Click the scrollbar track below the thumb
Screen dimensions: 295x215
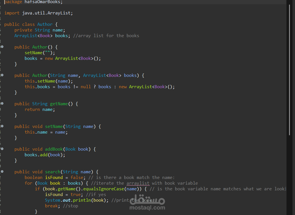tap(290, 175)
